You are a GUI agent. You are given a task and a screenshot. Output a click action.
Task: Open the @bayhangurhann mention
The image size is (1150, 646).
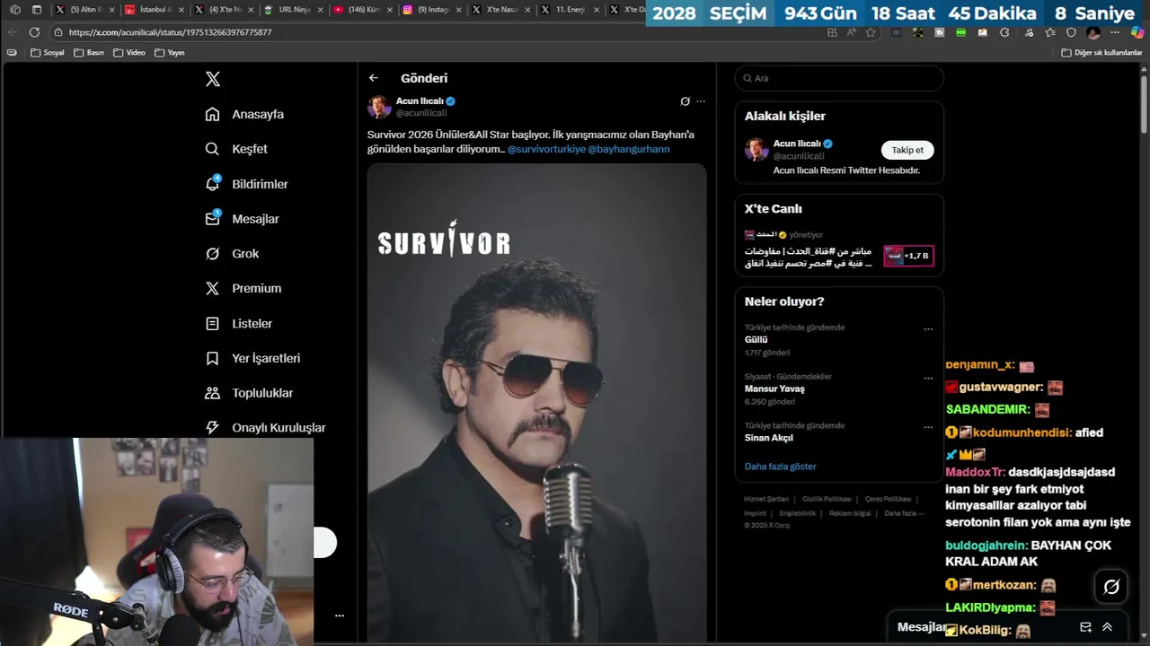point(629,149)
